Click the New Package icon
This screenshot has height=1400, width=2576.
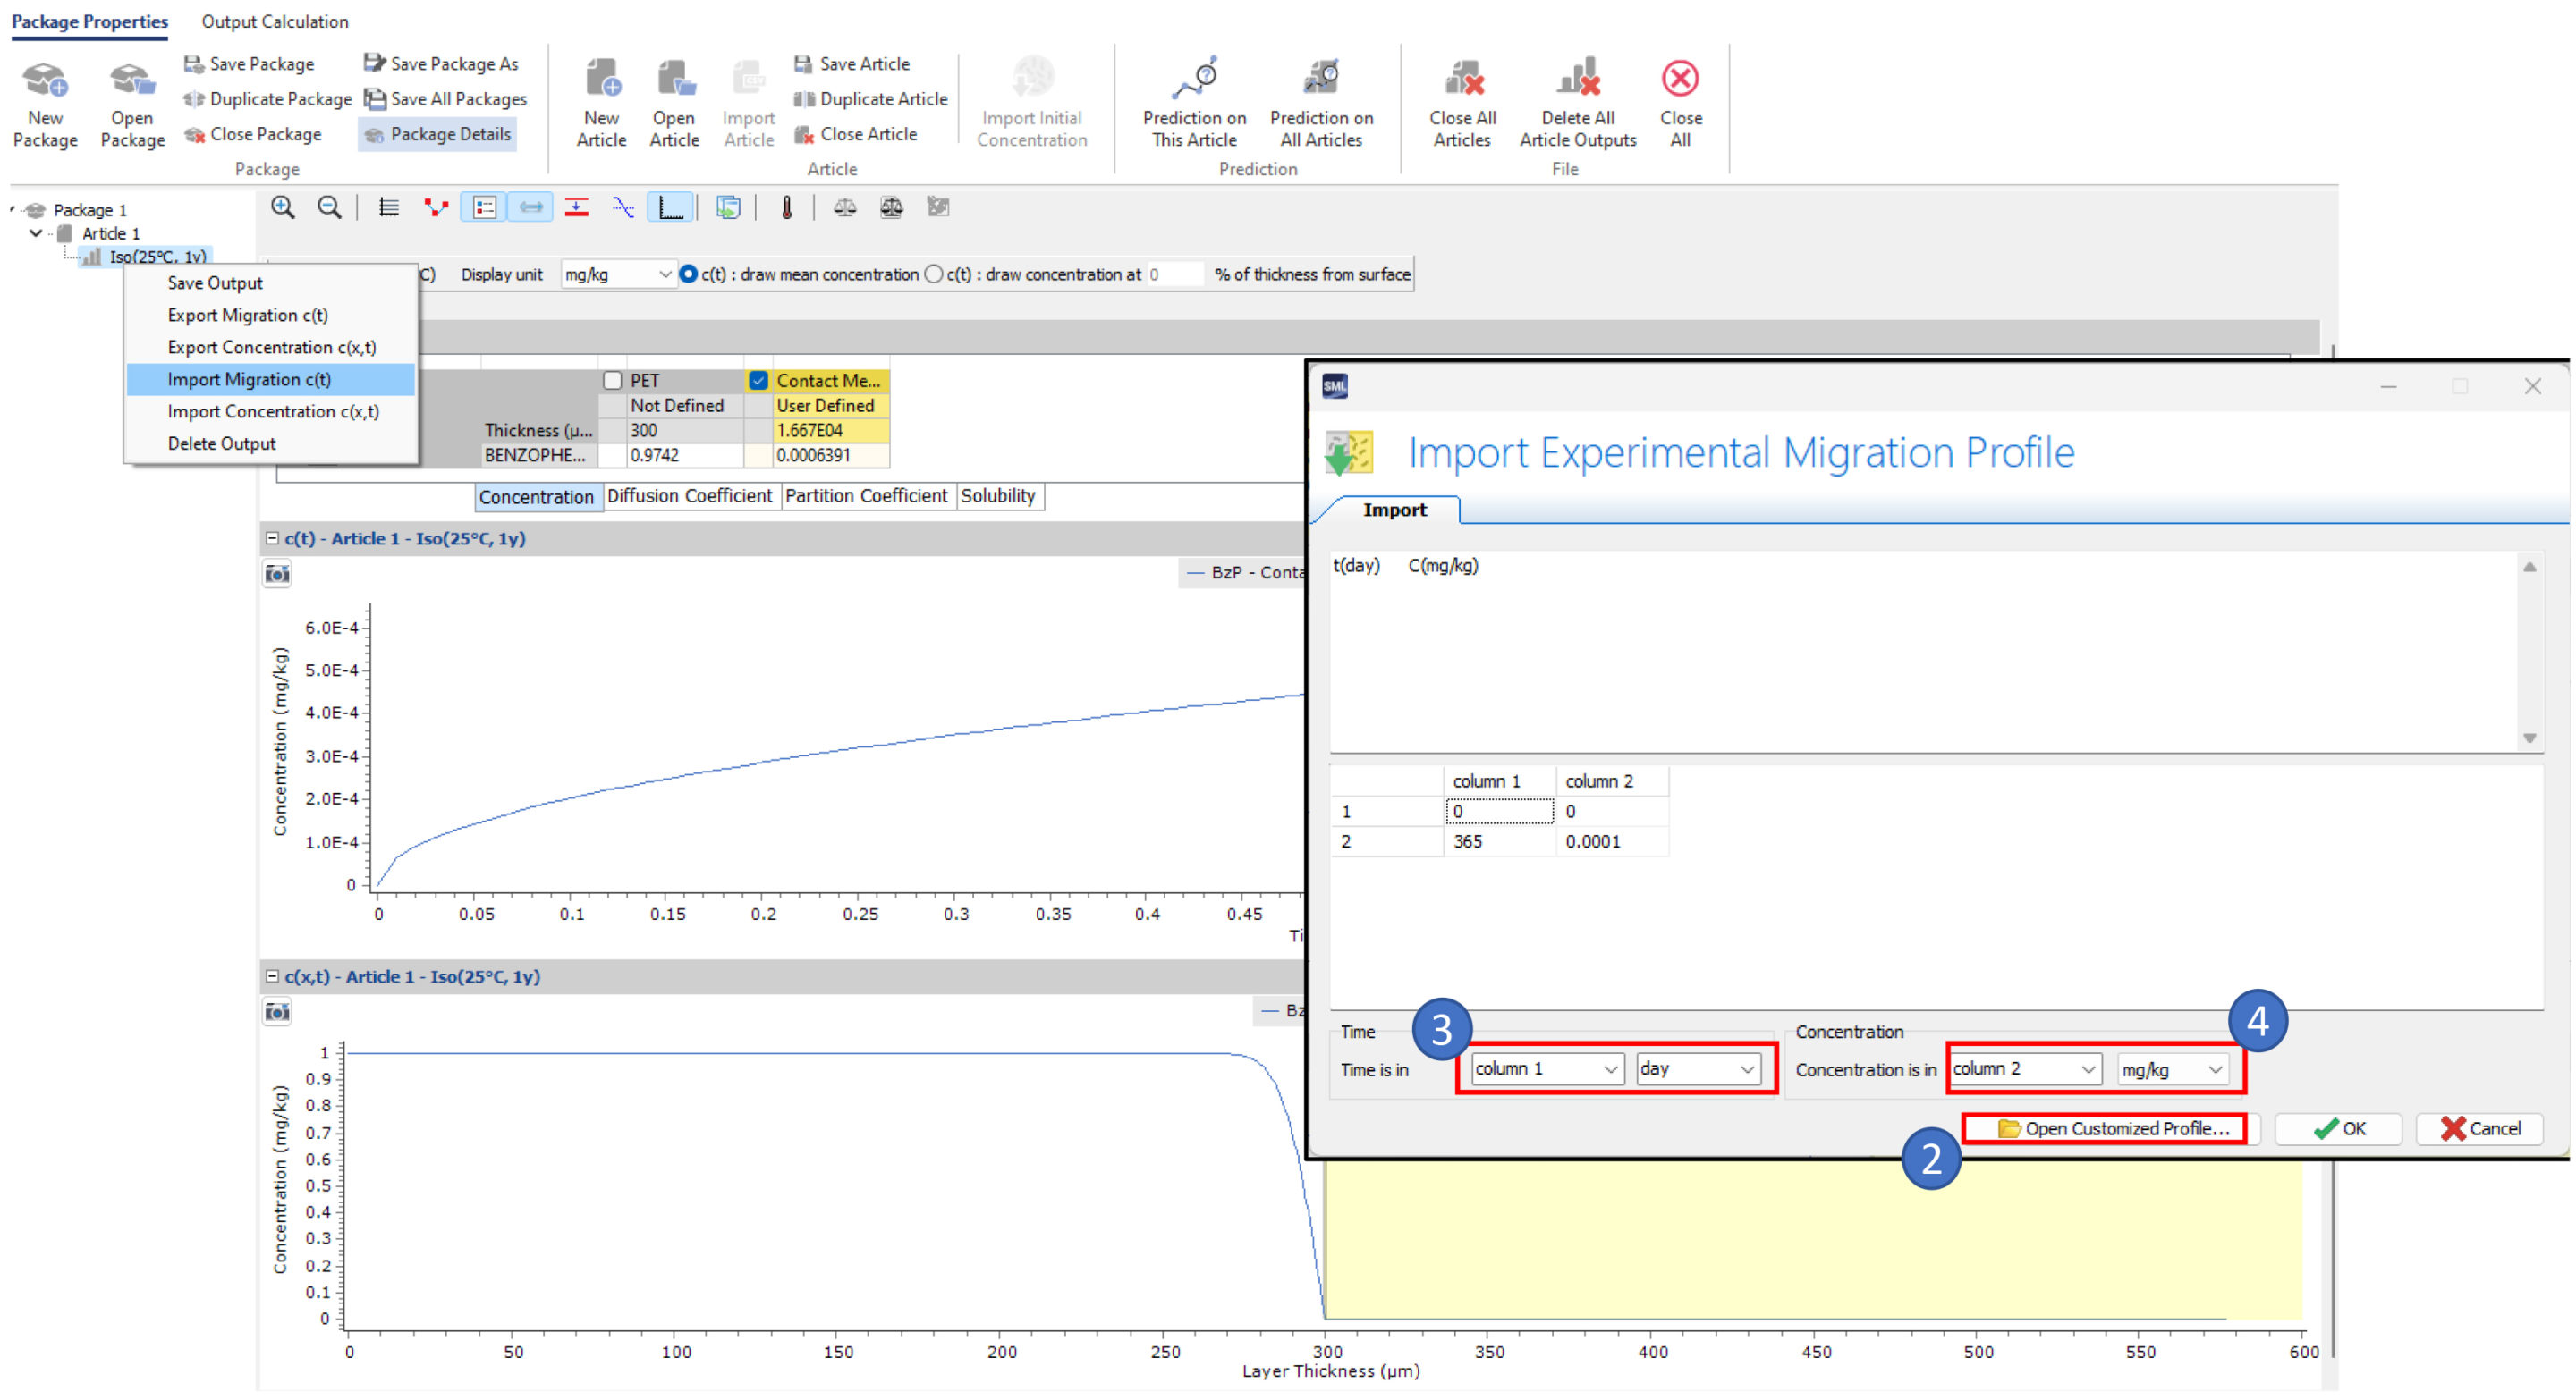[x=45, y=80]
